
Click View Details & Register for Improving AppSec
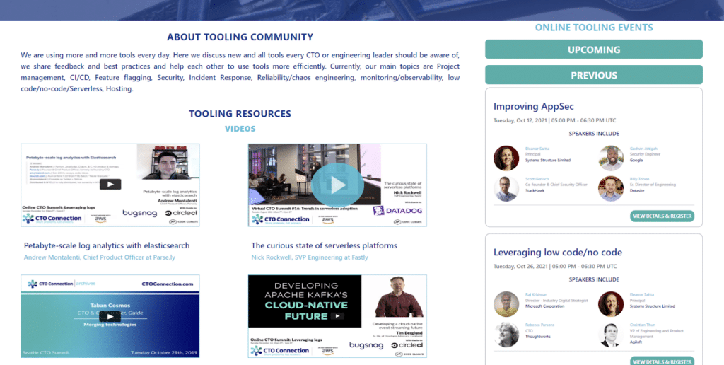(662, 216)
